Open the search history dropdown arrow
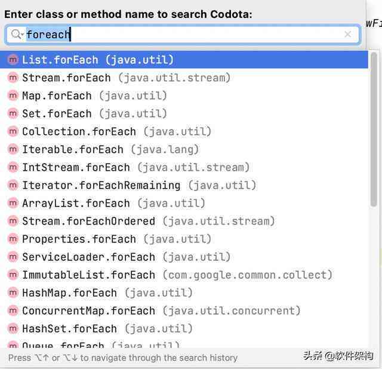Screen dimensions: 382x369 22,35
